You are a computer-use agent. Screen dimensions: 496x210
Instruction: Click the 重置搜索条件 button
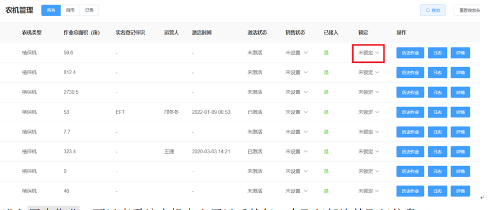pos(467,10)
